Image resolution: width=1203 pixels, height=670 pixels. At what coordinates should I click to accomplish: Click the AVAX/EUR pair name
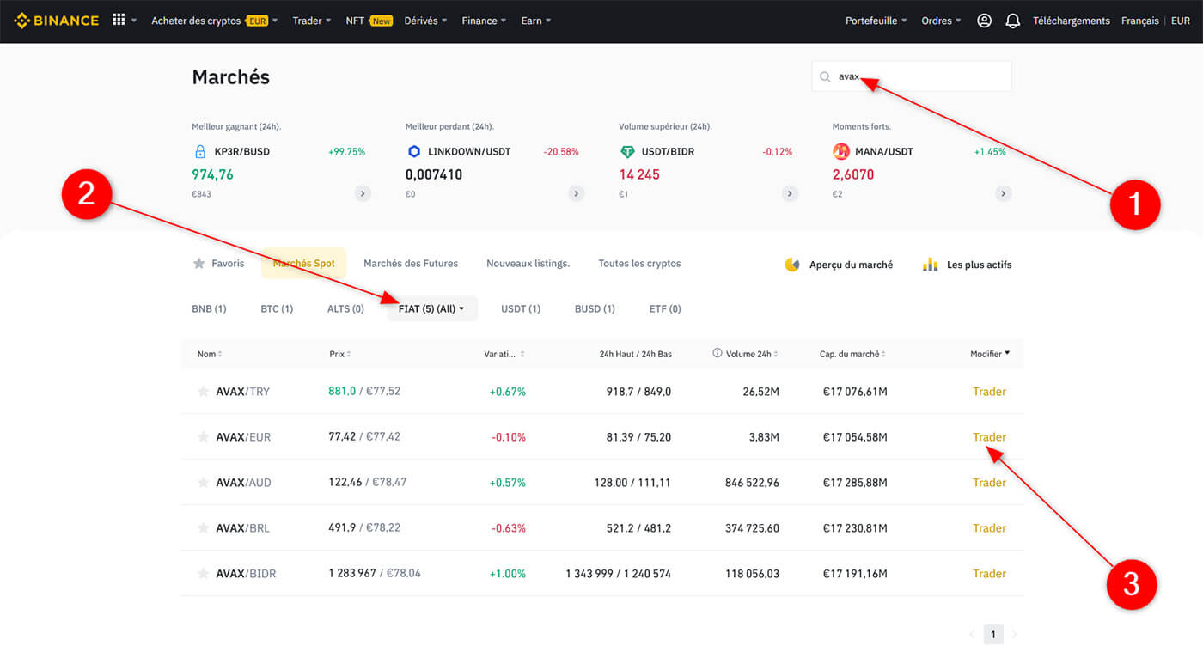[243, 437]
